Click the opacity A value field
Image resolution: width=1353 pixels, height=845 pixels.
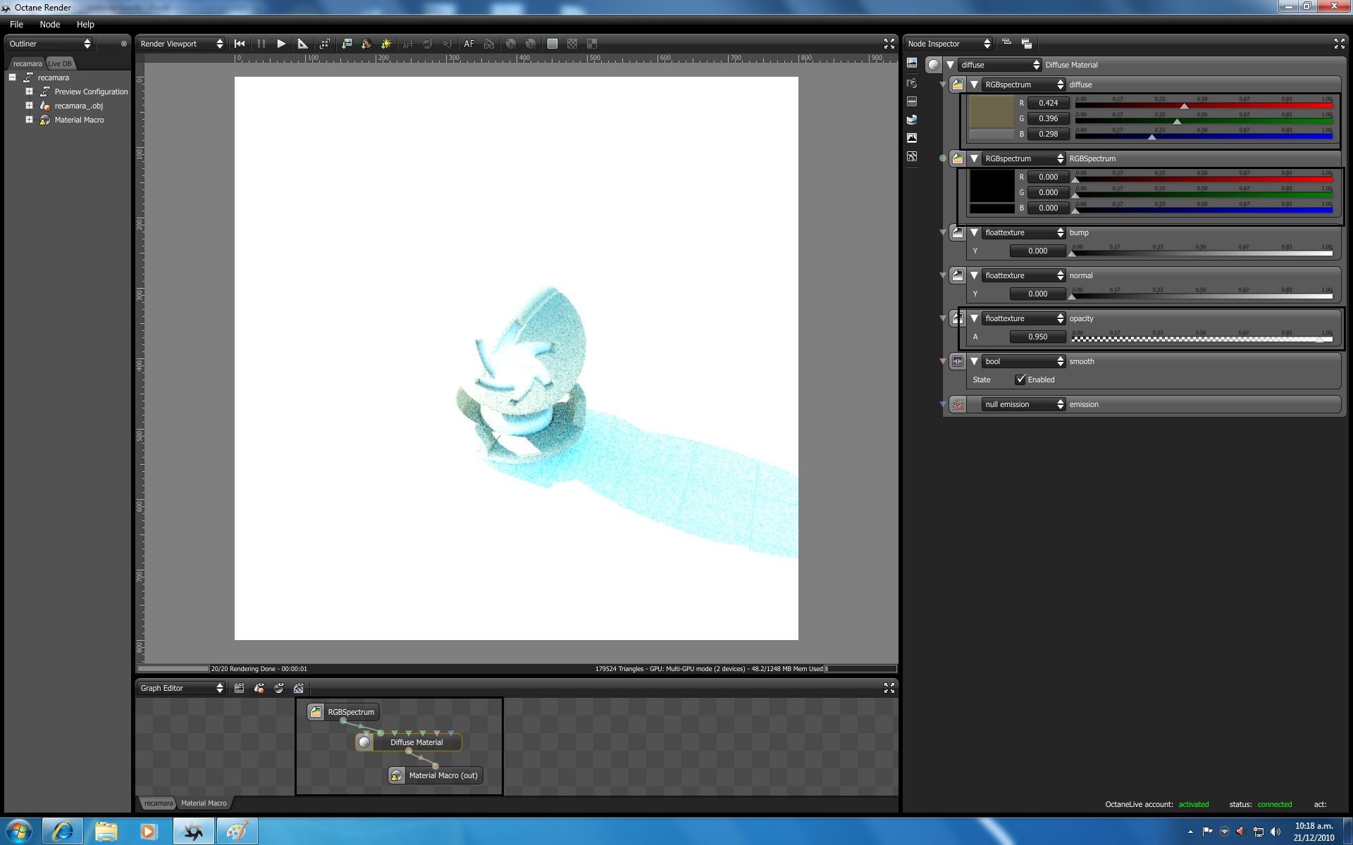click(x=1037, y=337)
